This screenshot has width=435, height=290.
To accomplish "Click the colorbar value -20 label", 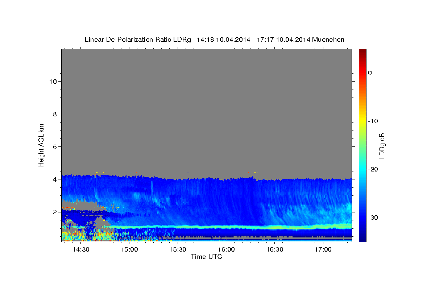I will tap(373, 169).
